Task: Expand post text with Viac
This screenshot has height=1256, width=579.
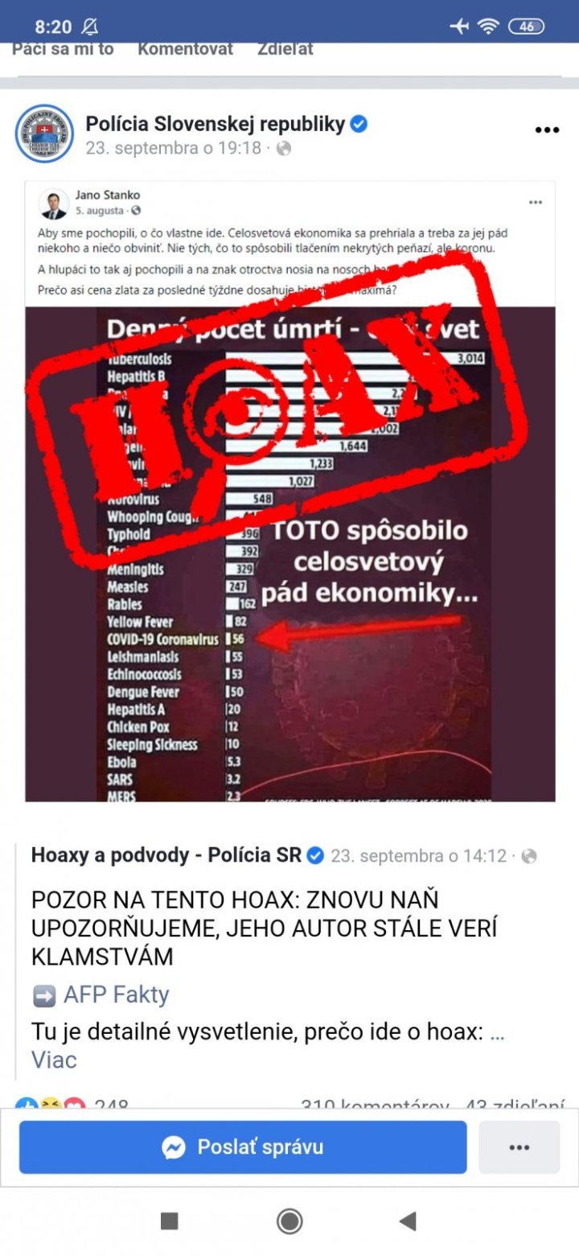Action: coord(54,1060)
